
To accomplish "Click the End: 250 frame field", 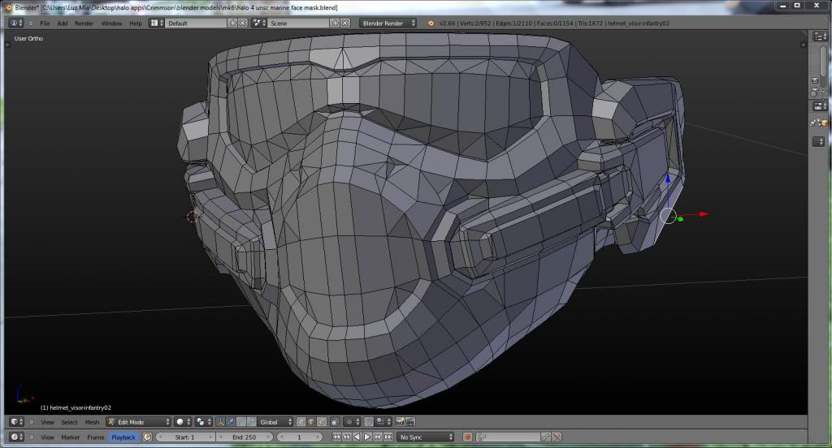I will click(244, 437).
